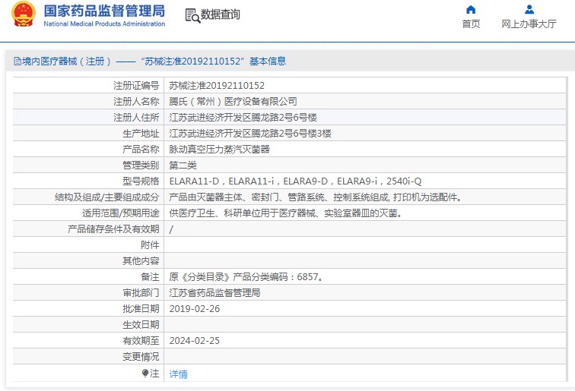575x391 pixels.
Task: Click the national emblem logo icon
Action: [24, 14]
